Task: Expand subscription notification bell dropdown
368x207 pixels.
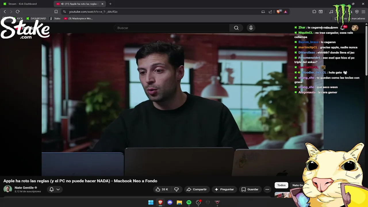Action: pos(55,189)
